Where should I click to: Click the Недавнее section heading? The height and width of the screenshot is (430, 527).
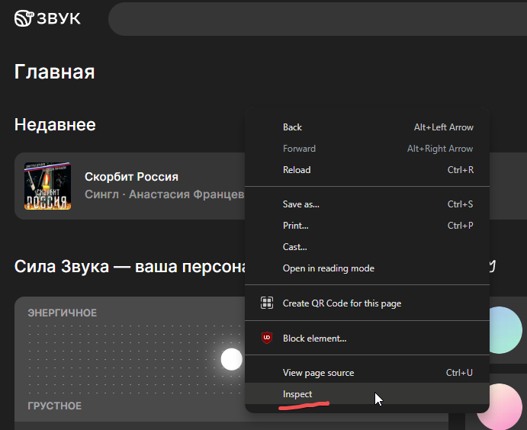click(55, 124)
